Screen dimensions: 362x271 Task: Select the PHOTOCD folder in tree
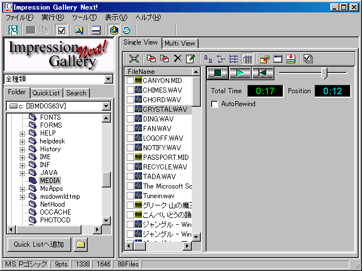click(55, 220)
